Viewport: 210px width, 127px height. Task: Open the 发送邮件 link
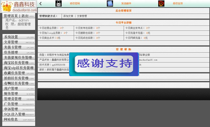pyautogui.click(x=126, y=4)
